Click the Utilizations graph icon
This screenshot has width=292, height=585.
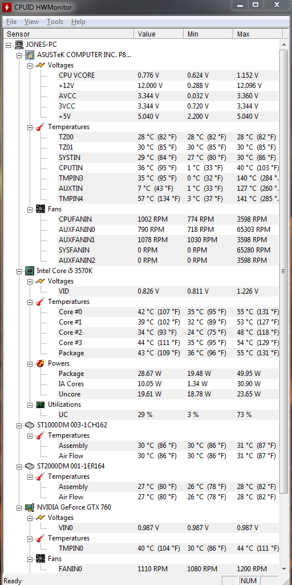[x=40, y=404]
